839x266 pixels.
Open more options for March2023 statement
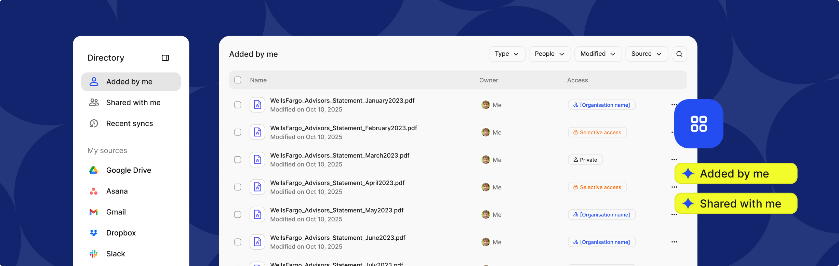pyautogui.click(x=674, y=160)
